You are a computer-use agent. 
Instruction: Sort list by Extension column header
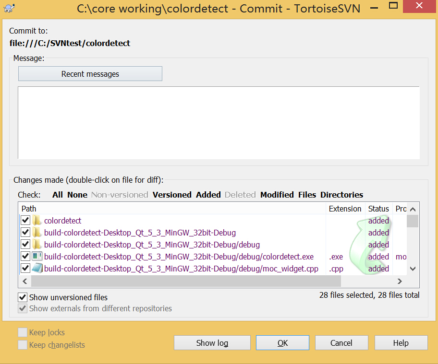pyautogui.click(x=345, y=209)
